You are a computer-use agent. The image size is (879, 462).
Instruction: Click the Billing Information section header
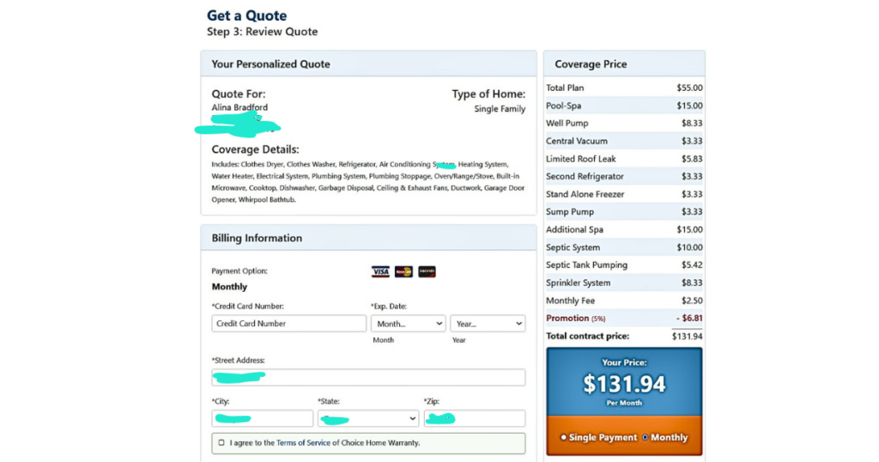[368, 238]
